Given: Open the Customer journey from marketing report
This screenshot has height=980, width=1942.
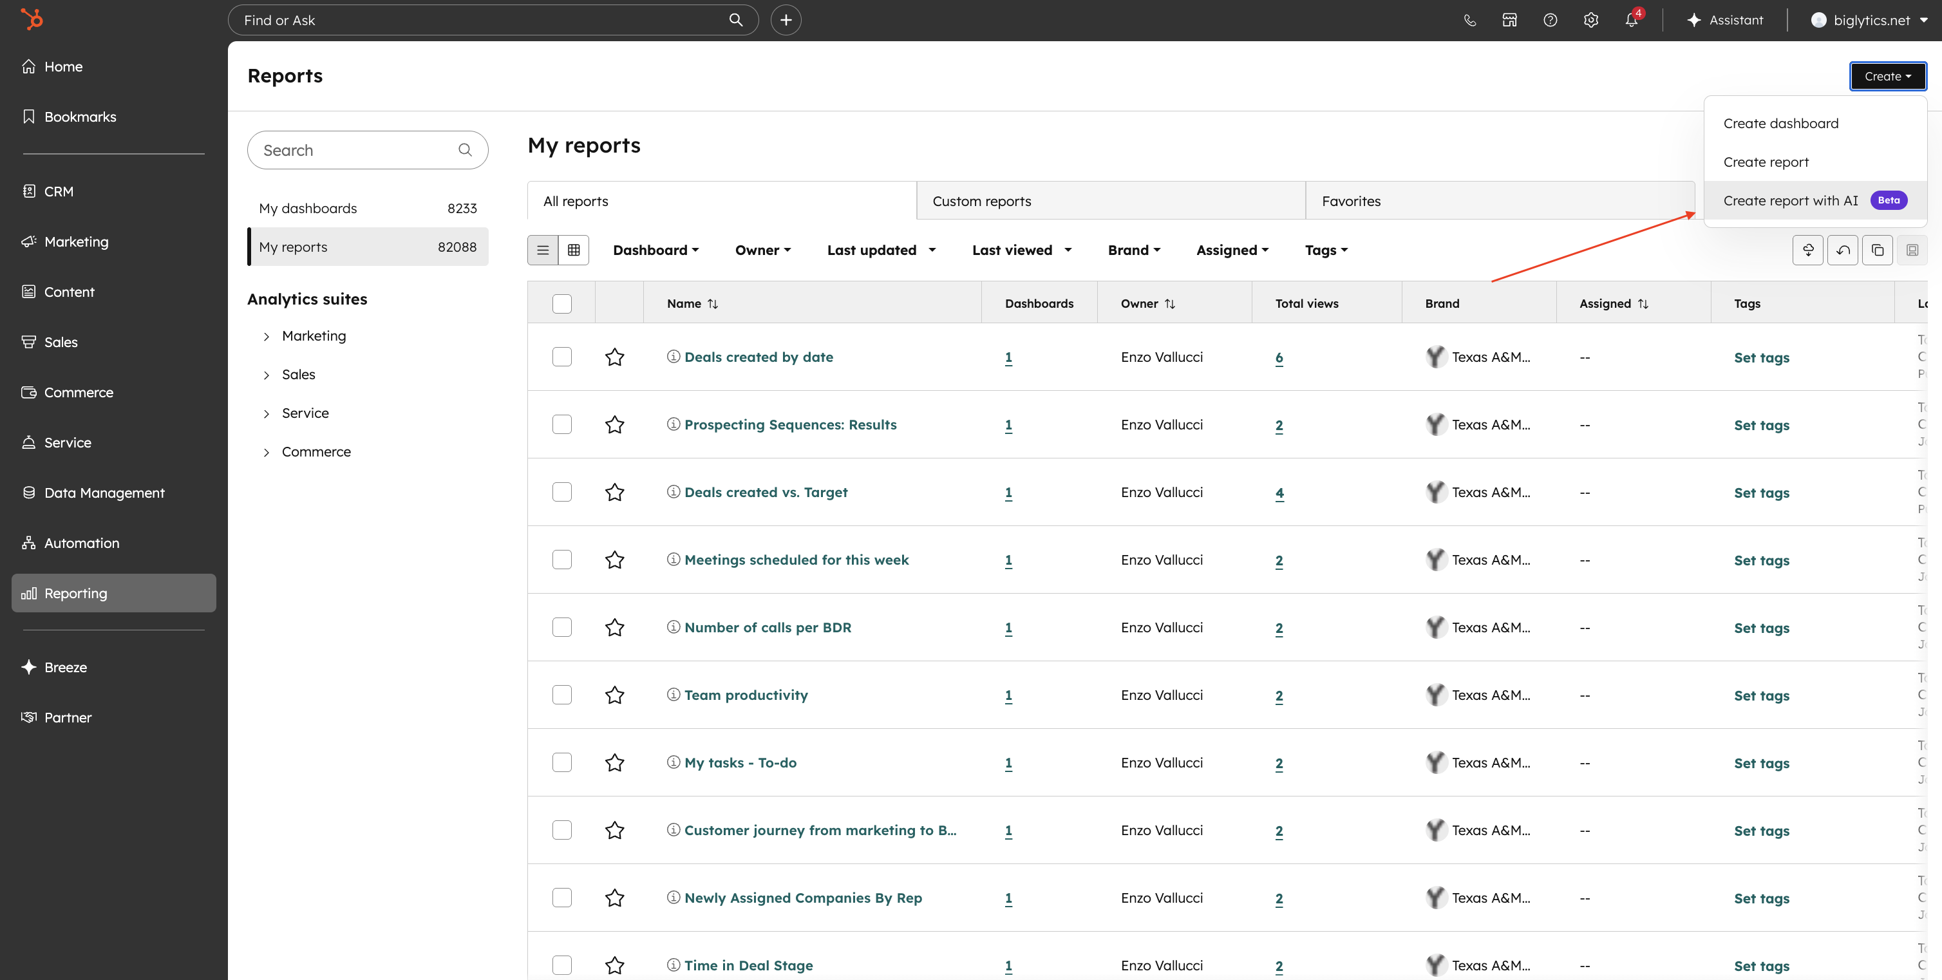Looking at the screenshot, I should click(x=820, y=830).
